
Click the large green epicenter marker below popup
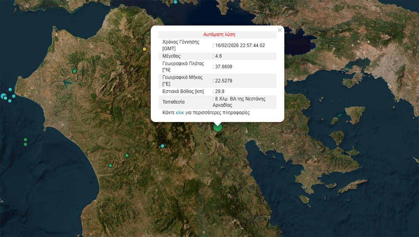point(218,127)
